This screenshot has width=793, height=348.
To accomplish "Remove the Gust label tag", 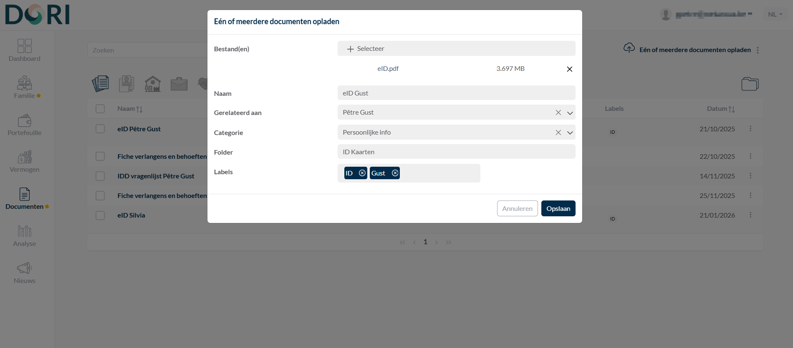I will (395, 173).
